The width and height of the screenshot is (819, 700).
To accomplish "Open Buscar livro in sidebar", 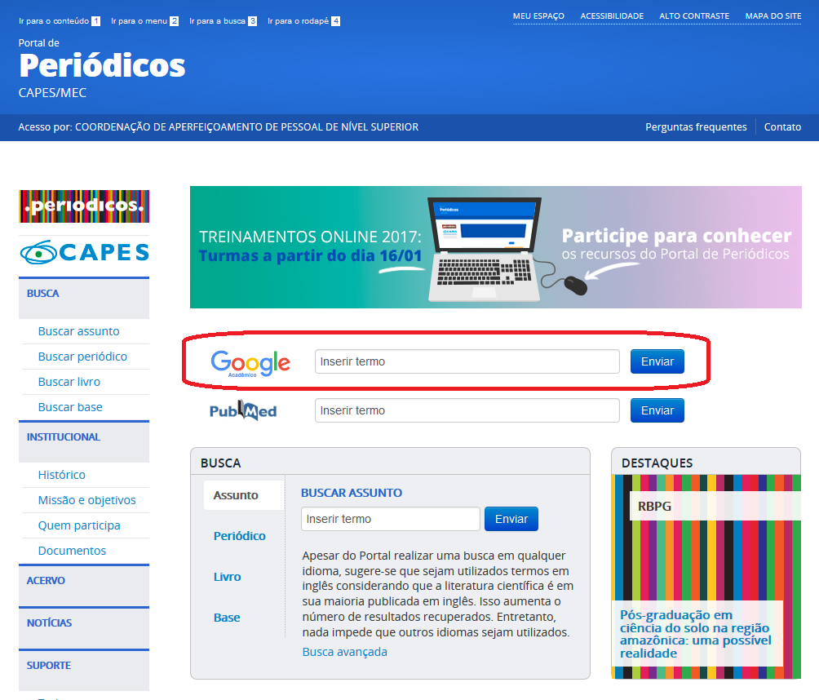I will click(x=69, y=382).
